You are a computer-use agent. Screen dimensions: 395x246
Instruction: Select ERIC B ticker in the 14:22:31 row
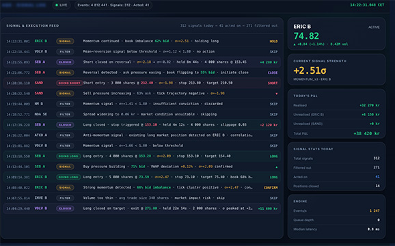pos(40,41)
